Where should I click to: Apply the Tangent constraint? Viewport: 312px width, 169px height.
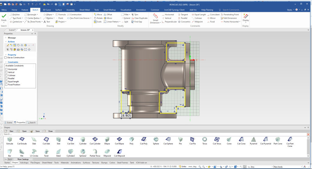click(183, 14)
